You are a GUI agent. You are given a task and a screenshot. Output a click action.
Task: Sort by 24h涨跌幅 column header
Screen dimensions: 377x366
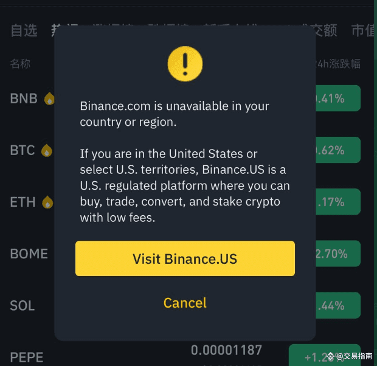click(338, 64)
